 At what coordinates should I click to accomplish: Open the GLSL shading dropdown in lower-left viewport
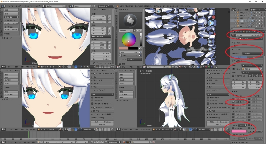tap(102, 94)
